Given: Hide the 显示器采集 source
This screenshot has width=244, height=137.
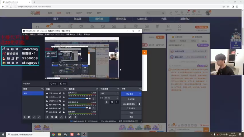Looking at the screenshot, I should 60,112.
